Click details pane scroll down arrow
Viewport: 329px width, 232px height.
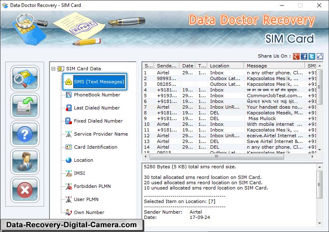click(320, 223)
